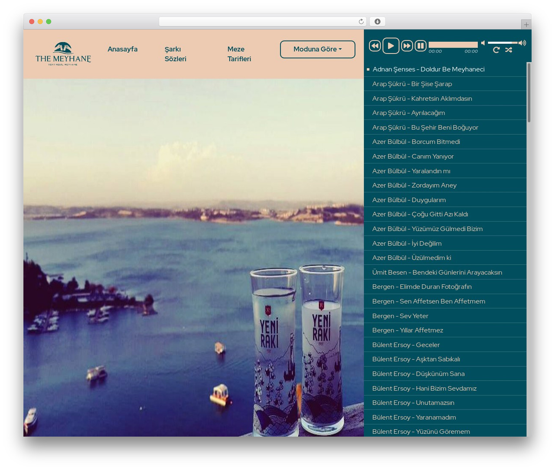Toggle shuffle mode in player
This screenshot has width=555, height=470.
click(x=509, y=50)
